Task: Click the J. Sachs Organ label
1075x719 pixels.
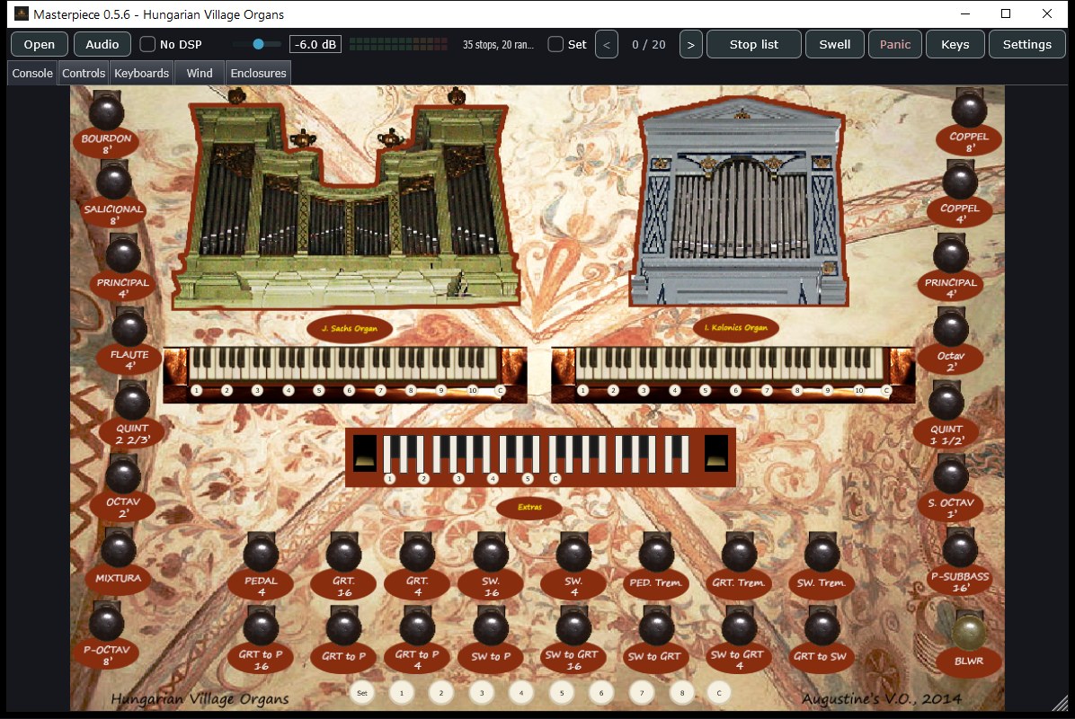Action: [350, 328]
